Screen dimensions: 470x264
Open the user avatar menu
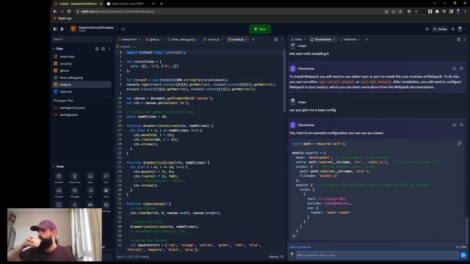click(x=460, y=29)
